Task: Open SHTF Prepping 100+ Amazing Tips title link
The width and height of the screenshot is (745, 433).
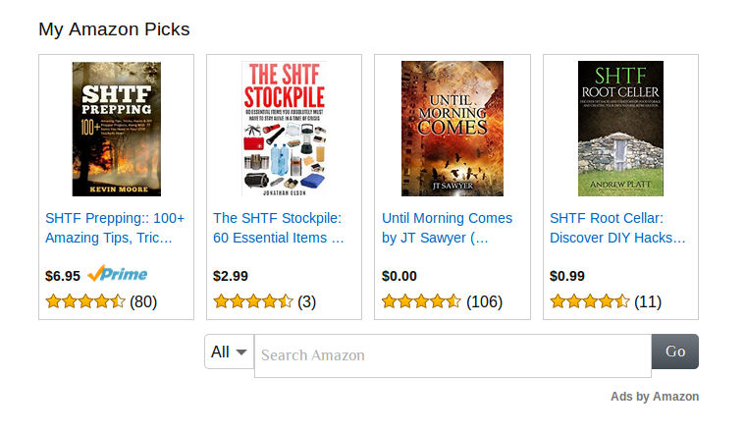Action: click(x=115, y=228)
